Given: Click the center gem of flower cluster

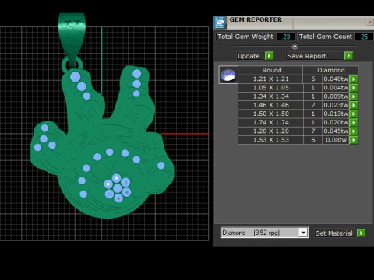Looking at the screenshot, I should [x=118, y=188].
